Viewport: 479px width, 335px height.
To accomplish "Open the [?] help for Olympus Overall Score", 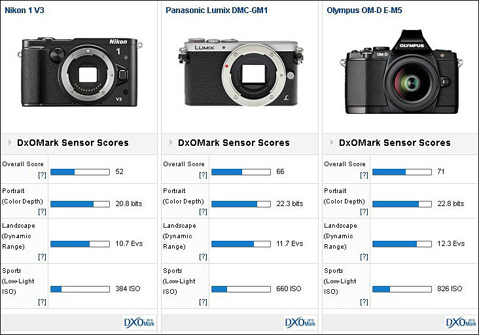I will [364, 175].
